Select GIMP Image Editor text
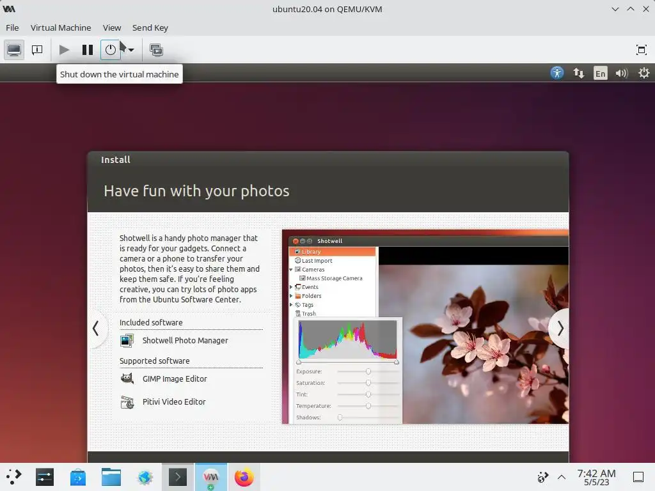The image size is (655, 491). [x=175, y=378]
